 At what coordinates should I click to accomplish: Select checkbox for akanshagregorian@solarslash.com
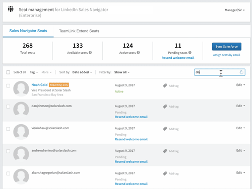point(8,173)
